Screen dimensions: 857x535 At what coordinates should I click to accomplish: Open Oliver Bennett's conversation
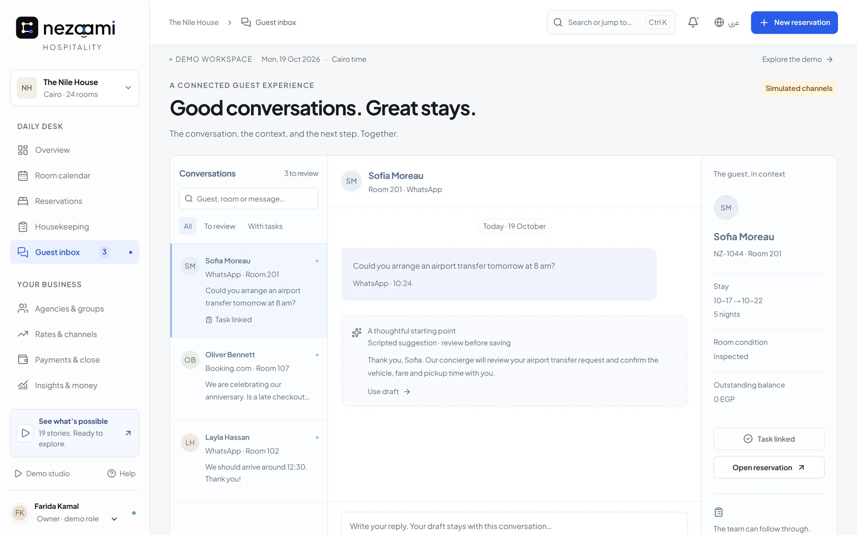coord(249,378)
